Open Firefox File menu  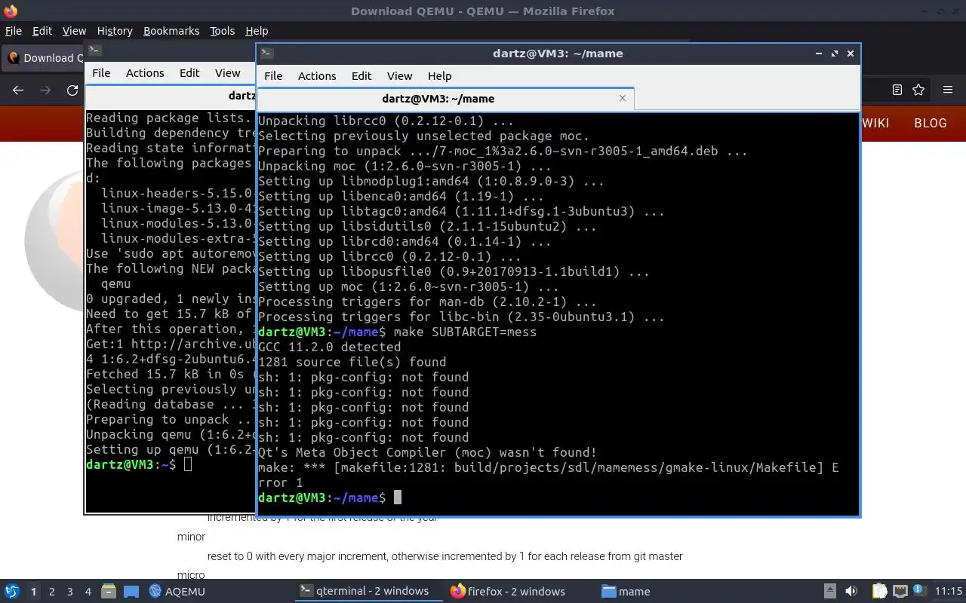click(x=14, y=31)
